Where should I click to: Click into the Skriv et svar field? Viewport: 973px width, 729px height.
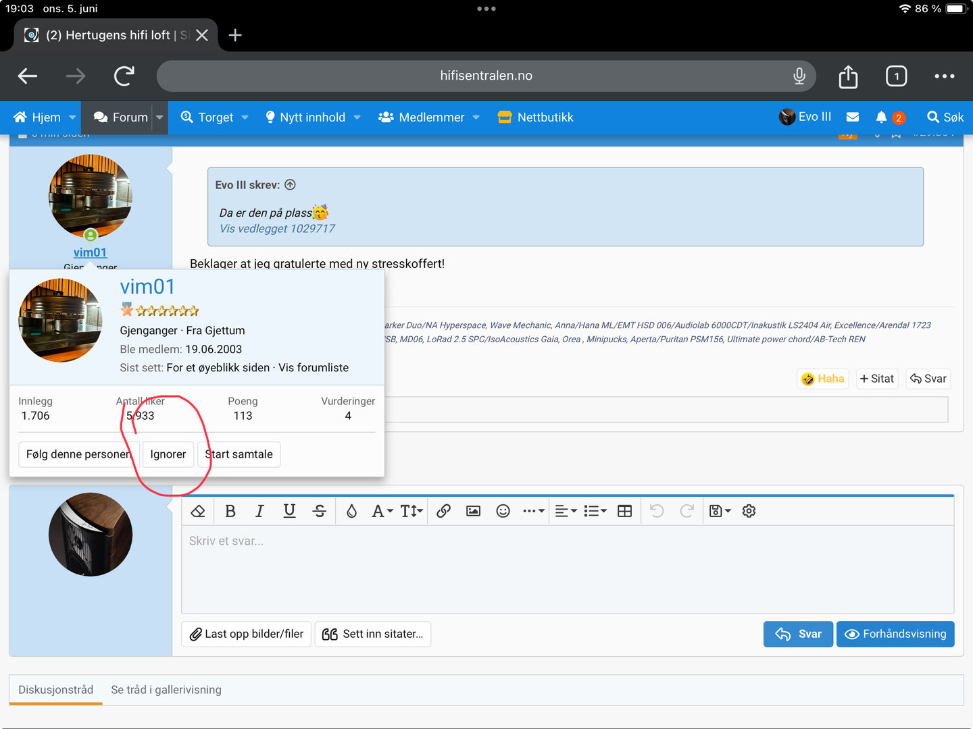point(568,568)
